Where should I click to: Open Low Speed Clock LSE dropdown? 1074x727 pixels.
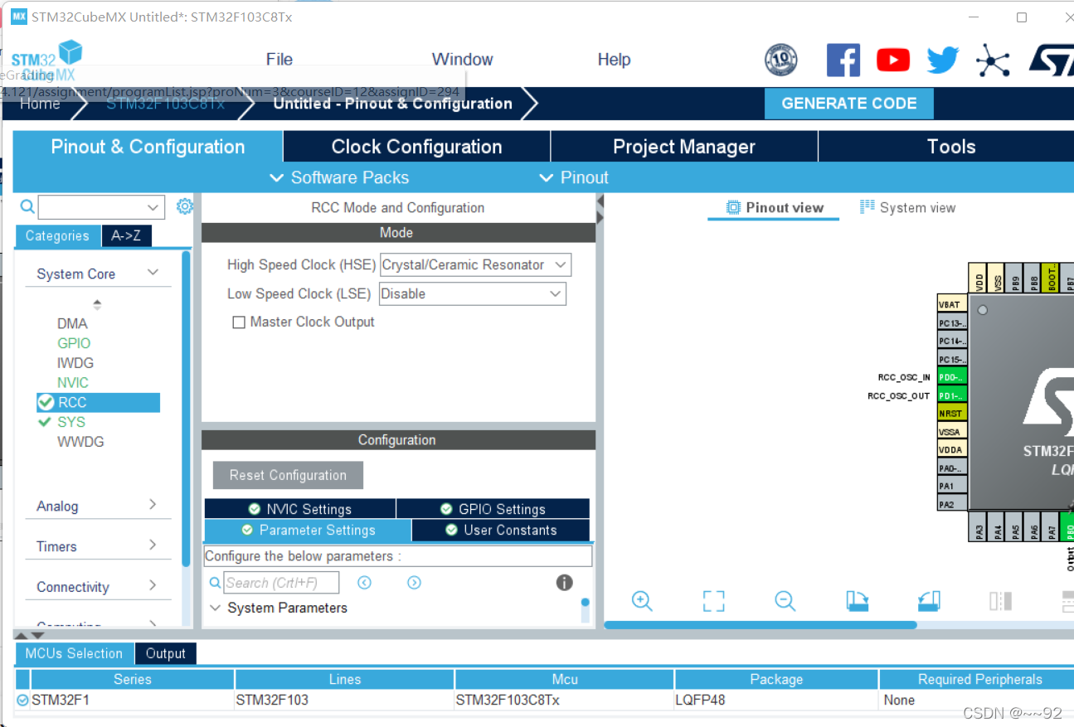[x=473, y=293]
